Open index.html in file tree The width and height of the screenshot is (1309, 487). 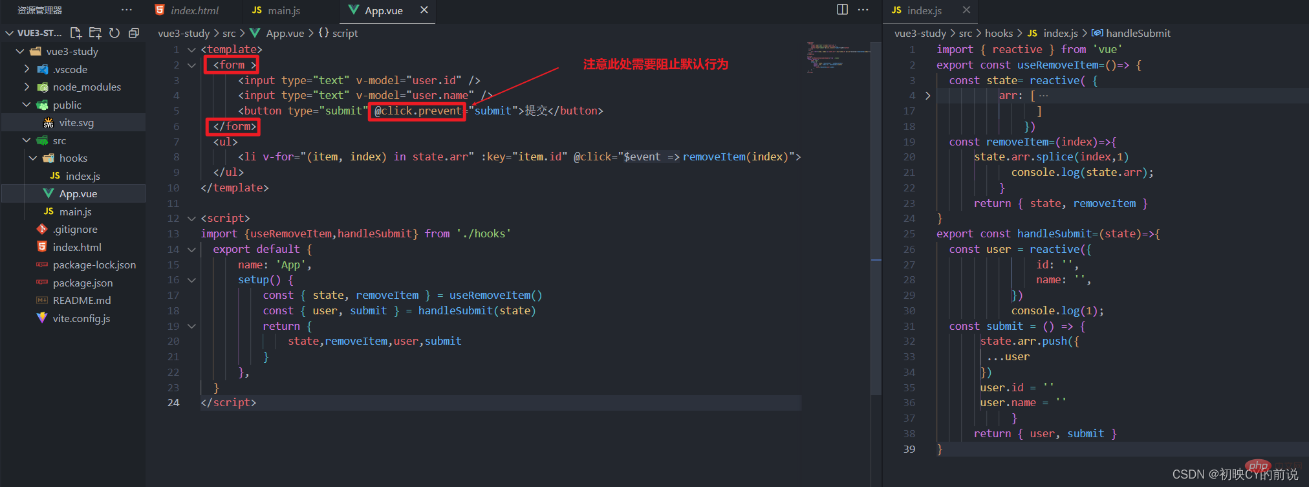point(73,247)
